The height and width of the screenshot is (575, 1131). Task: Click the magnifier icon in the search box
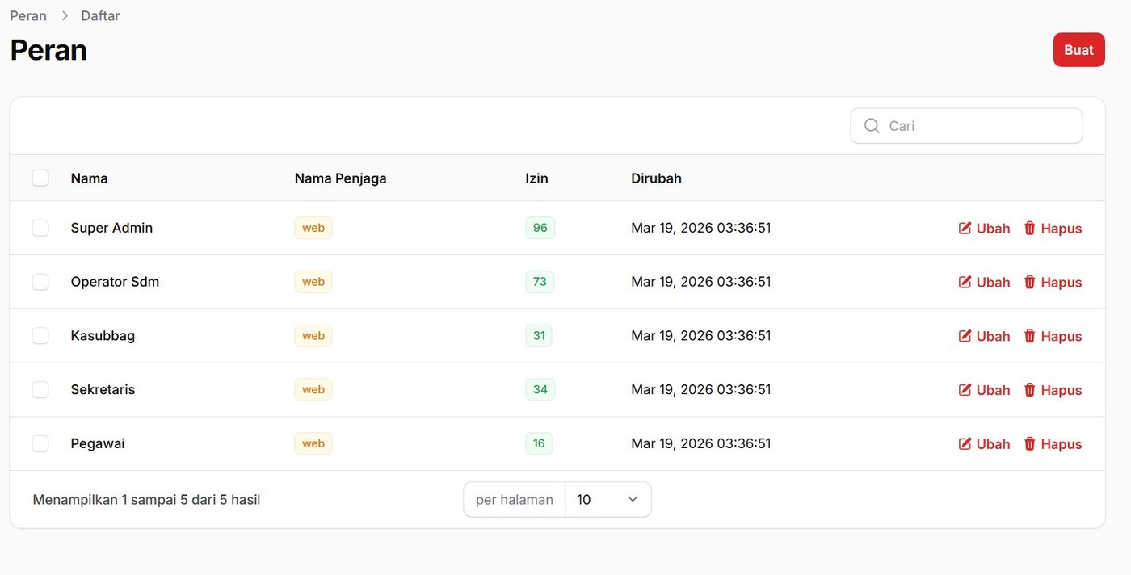872,125
